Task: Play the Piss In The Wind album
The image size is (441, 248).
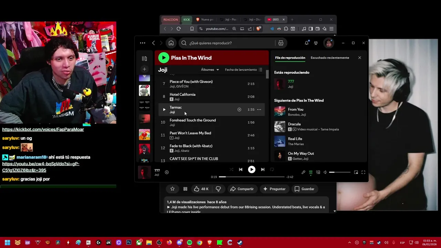Action: 164,58
